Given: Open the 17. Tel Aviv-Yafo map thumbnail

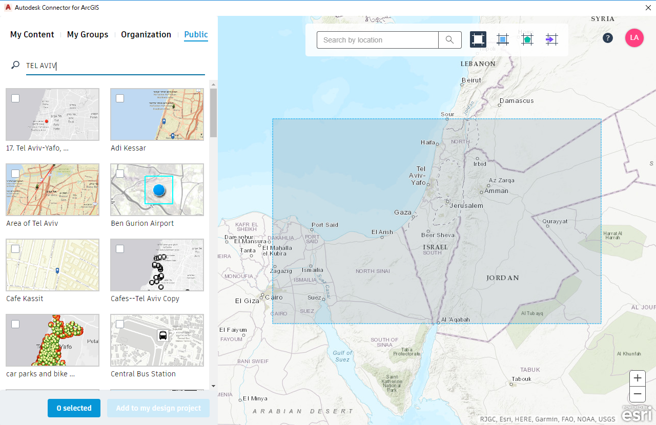Looking at the screenshot, I should coord(53,115).
